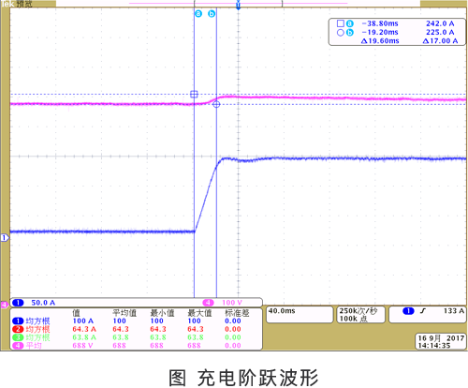Select the channel 1 ground reference marker
The height and width of the screenshot is (388, 468).
5,238
